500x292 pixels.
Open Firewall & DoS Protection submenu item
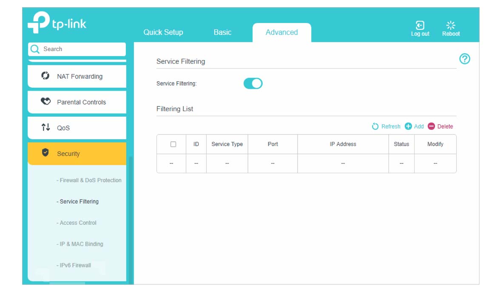89,180
